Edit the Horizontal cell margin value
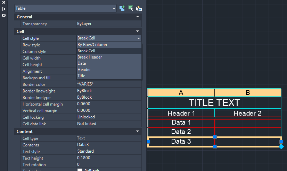The height and width of the screenshot is (171, 287). 109,104
